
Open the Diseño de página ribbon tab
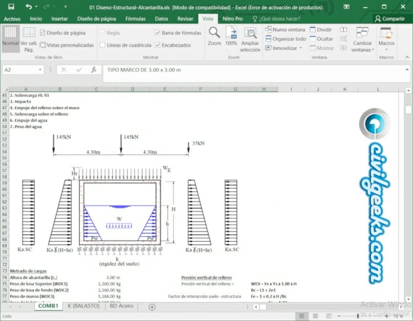[x=97, y=19]
